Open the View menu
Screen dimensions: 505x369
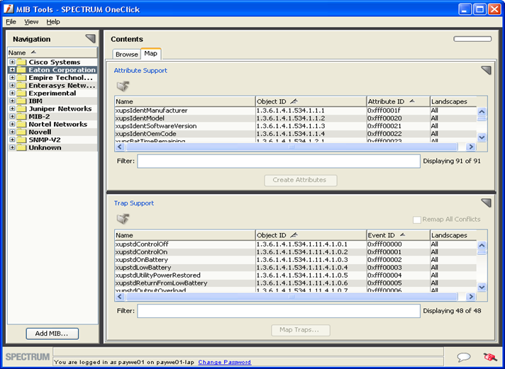[31, 22]
